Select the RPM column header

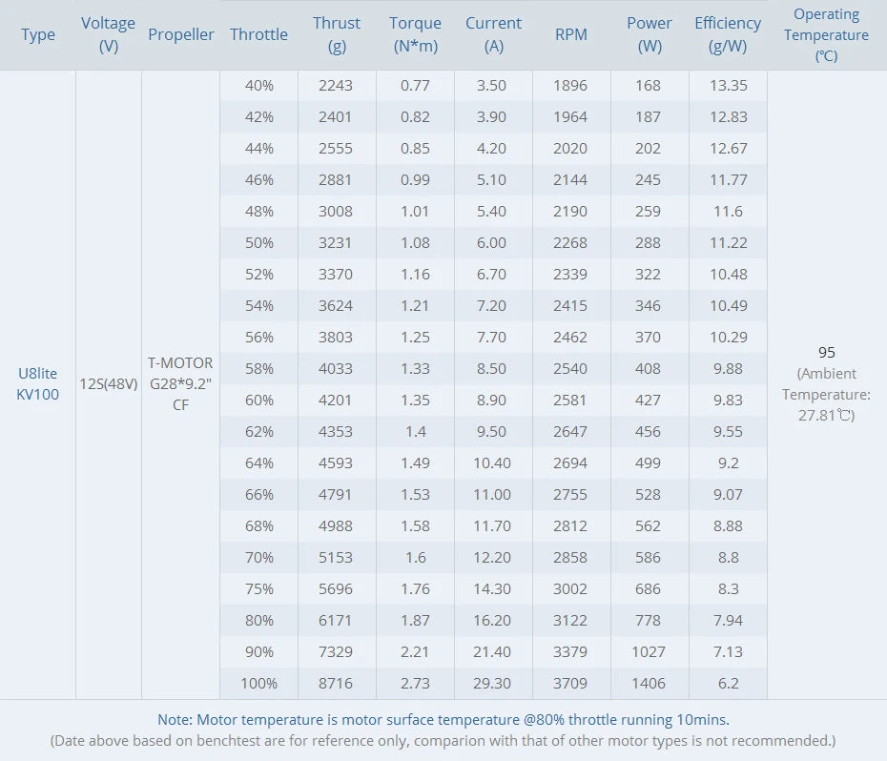[570, 34]
